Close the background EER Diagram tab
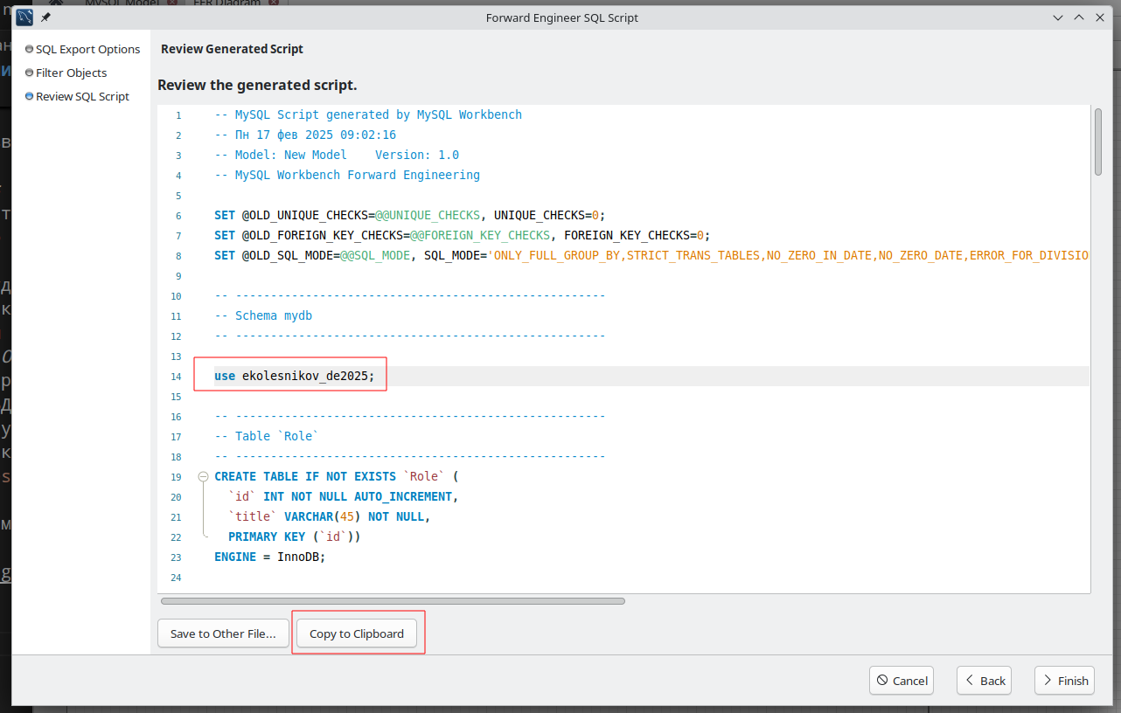Image resolution: width=1121 pixels, height=713 pixels. coord(275,3)
